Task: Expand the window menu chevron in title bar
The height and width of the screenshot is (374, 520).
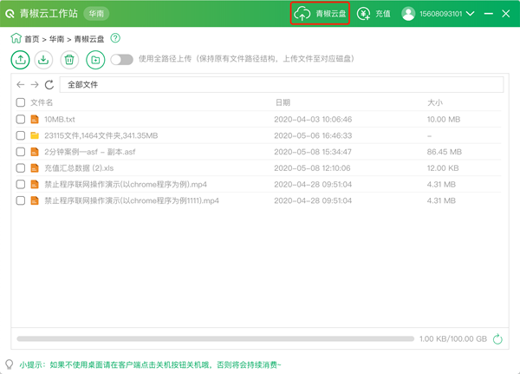Action: click(483, 14)
